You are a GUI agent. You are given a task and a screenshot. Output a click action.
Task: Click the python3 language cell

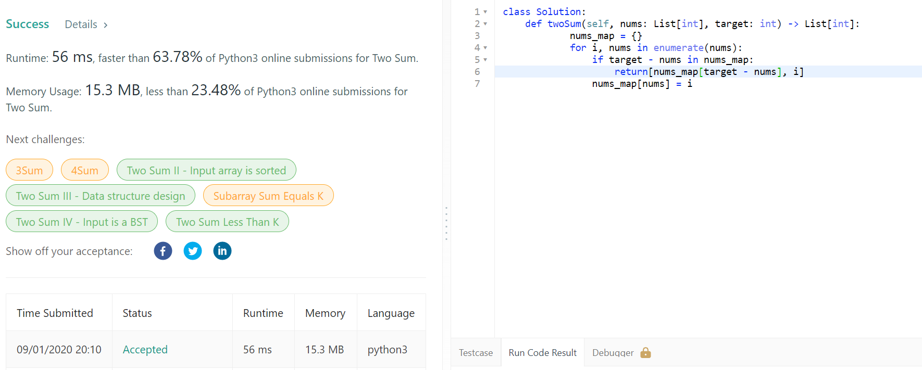click(388, 349)
